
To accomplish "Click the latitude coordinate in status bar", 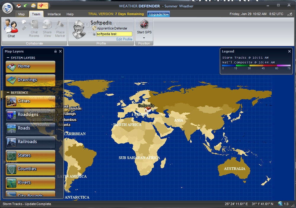I will [x=262, y=204].
